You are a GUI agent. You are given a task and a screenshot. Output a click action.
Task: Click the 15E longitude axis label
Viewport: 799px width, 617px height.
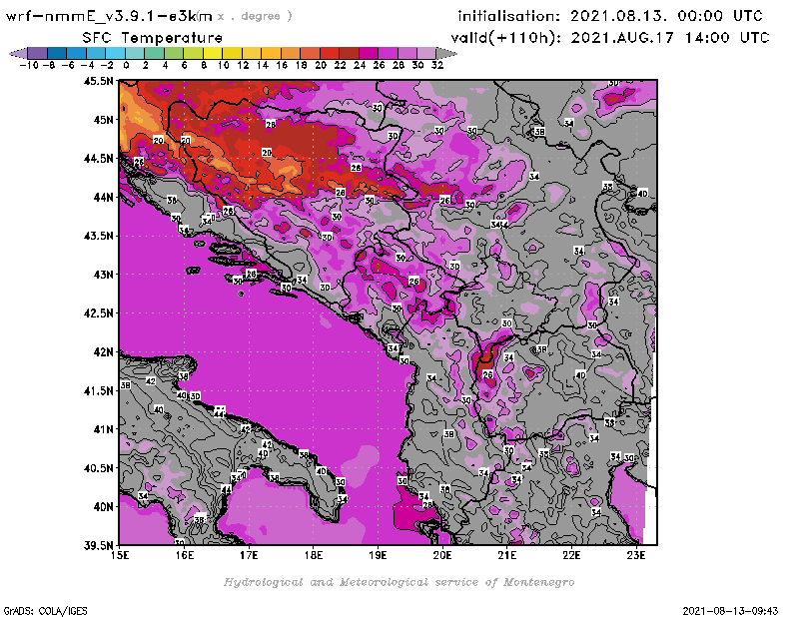click(120, 555)
